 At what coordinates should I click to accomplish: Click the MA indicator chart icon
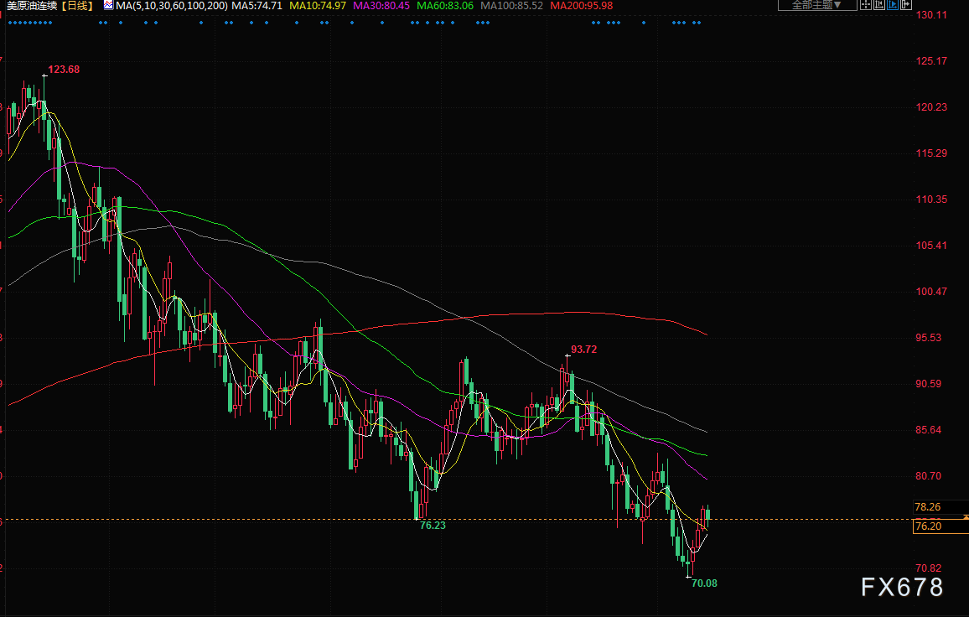point(109,5)
